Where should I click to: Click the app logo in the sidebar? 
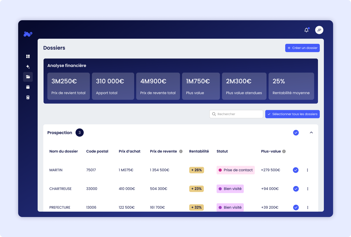(x=28, y=34)
